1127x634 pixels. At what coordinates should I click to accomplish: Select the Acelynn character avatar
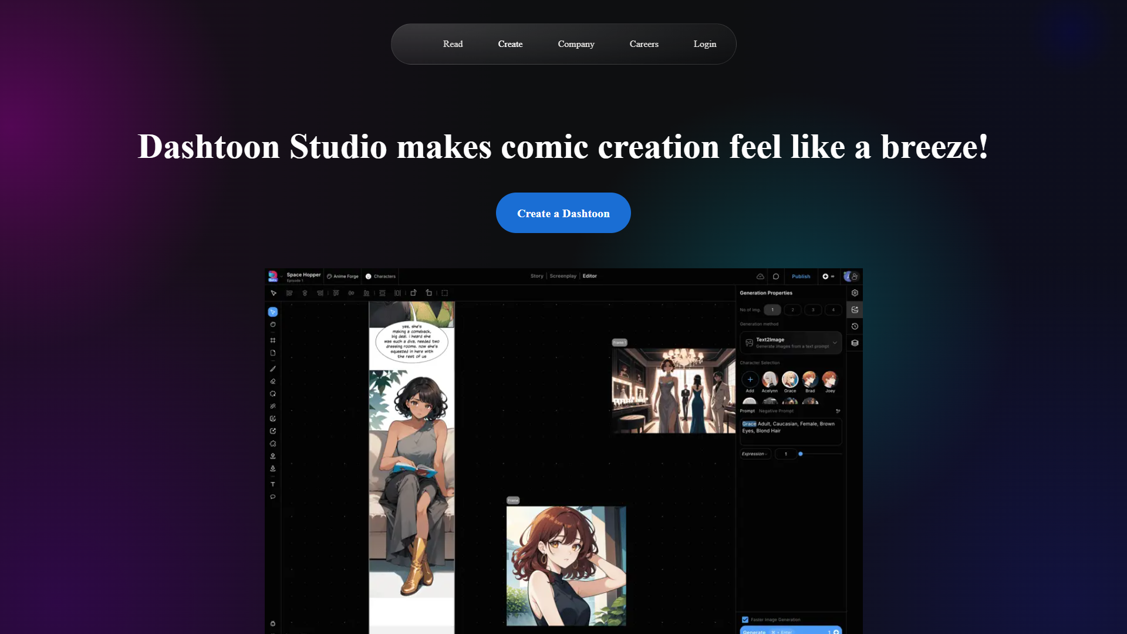770,379
